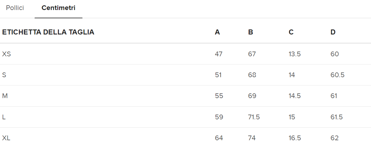
Task: Click the XS value 47 in column A
Action: [x=219, y=54]
